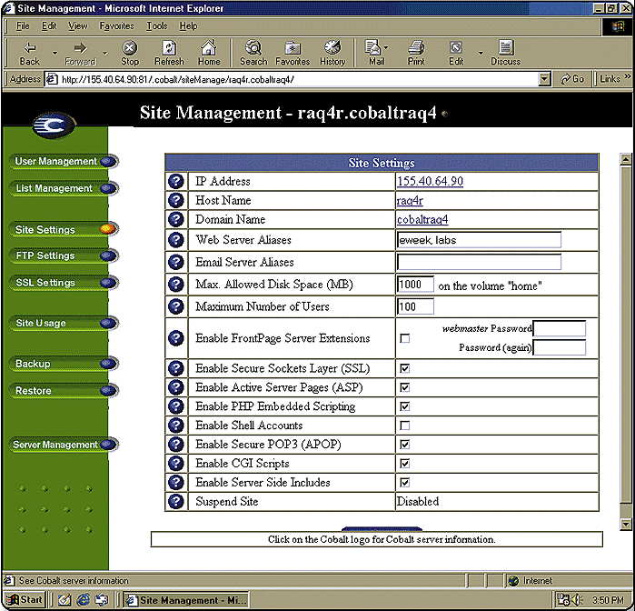Click the raq4r host name link

click(x=410, y=200)
